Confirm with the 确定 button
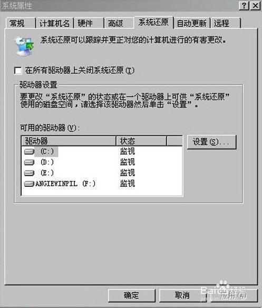The height and width of the screenshot is (308, 262). tap(131, 295)
